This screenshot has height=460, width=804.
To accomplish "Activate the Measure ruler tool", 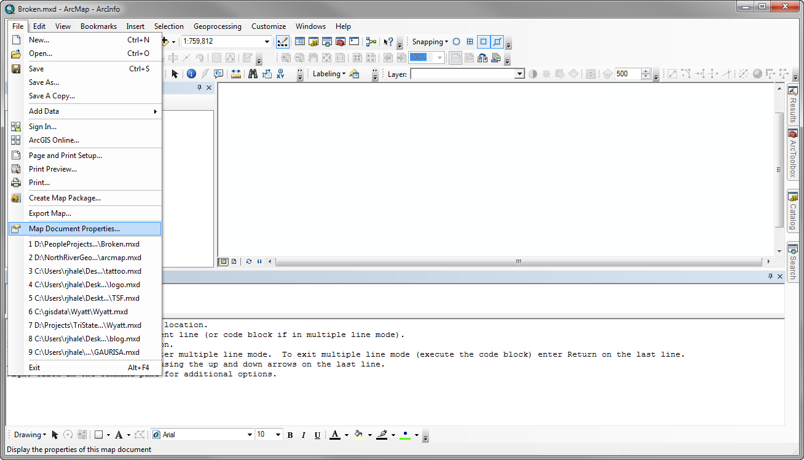I will click(x=236, y=74).
